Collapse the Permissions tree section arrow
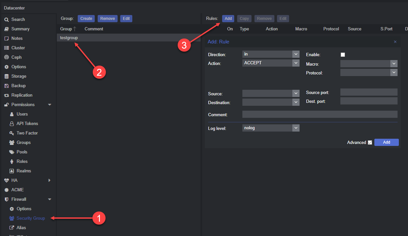This screenshot has height=236, width=408. coord(50,105)
